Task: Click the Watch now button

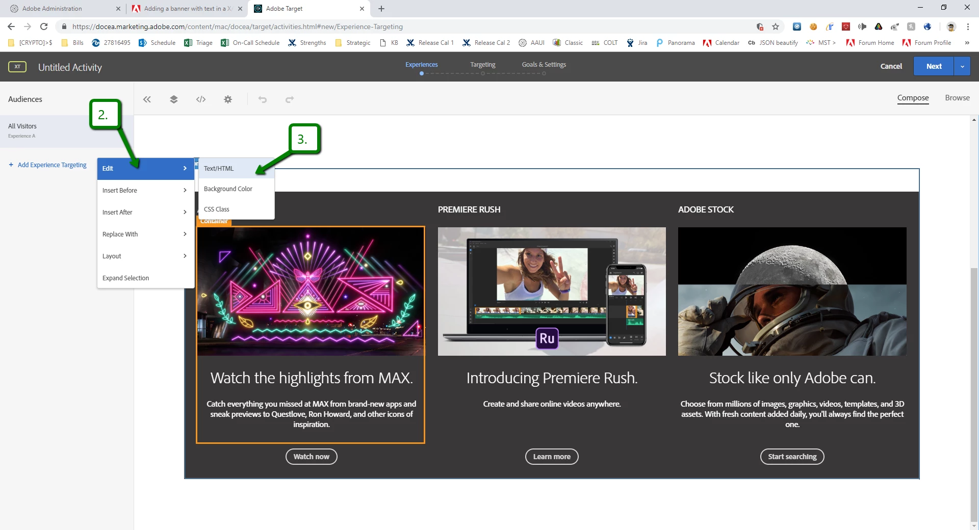Action: coord(311,457)
